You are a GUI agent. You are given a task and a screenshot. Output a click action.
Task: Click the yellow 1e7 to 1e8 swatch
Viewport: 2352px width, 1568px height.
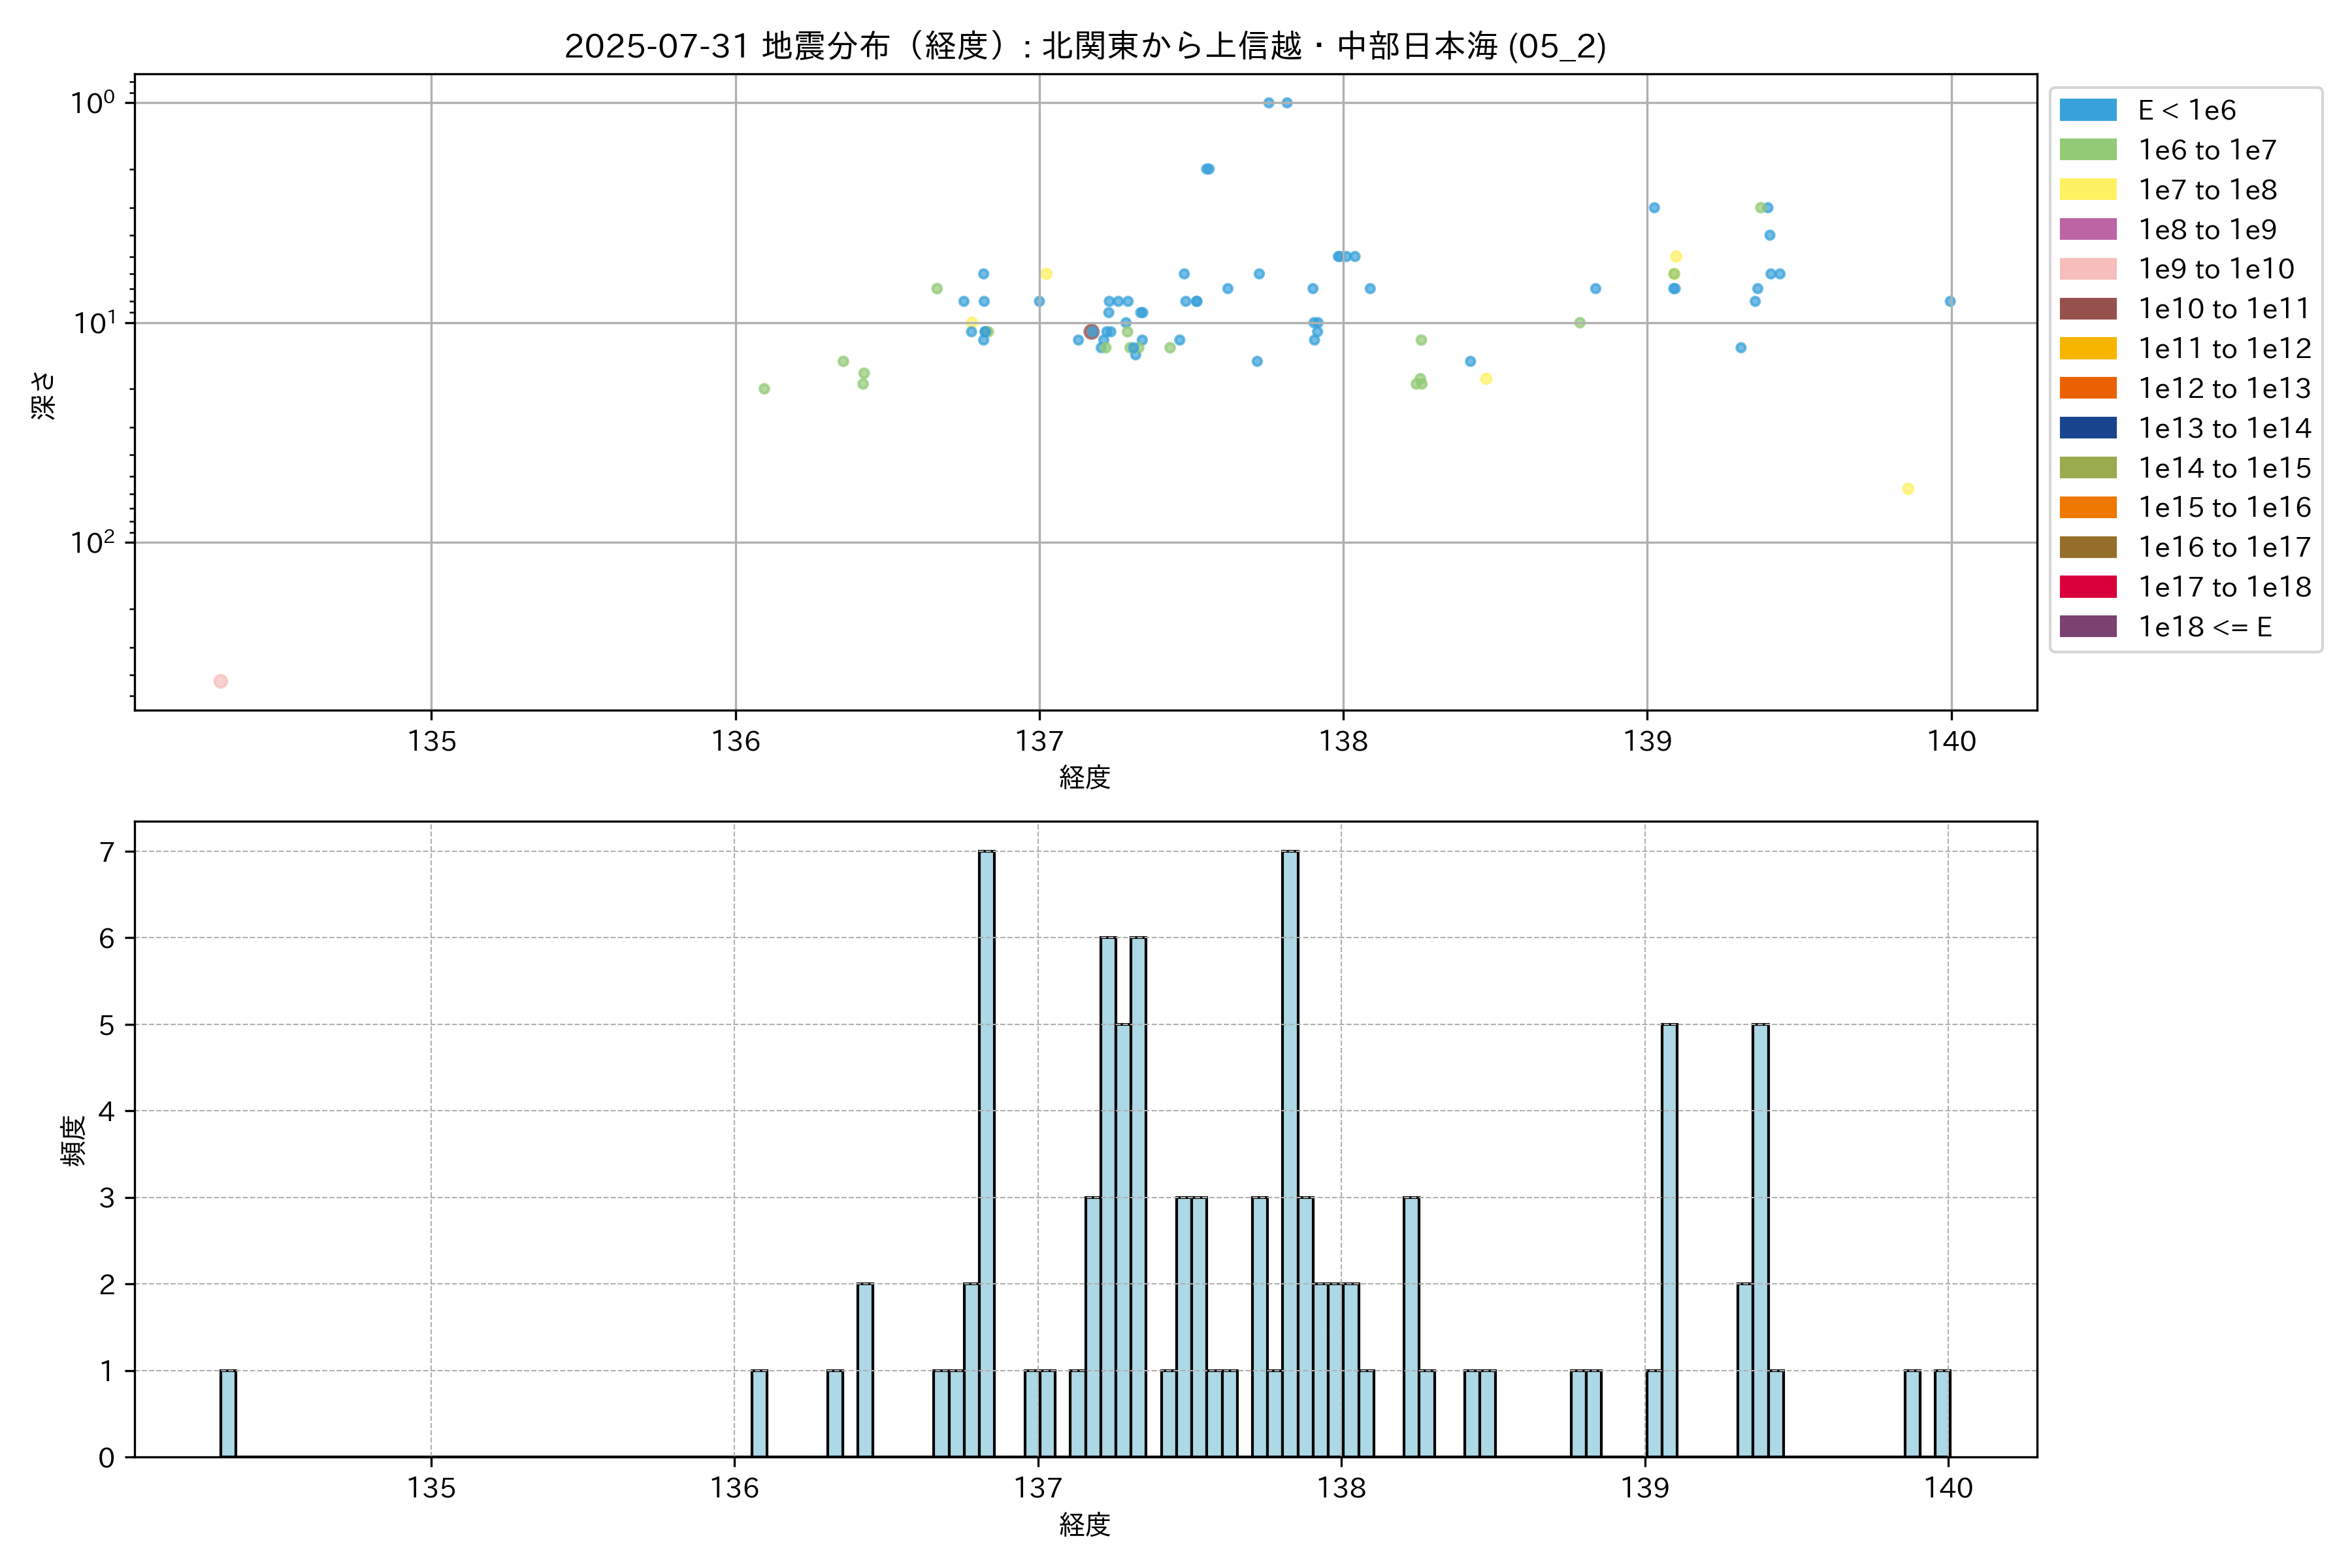point(2087,190)
